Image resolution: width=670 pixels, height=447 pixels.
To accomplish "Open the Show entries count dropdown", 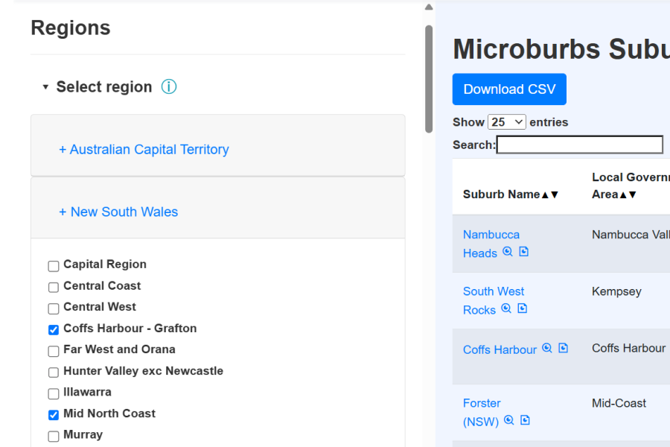I will tap(506, 122).
